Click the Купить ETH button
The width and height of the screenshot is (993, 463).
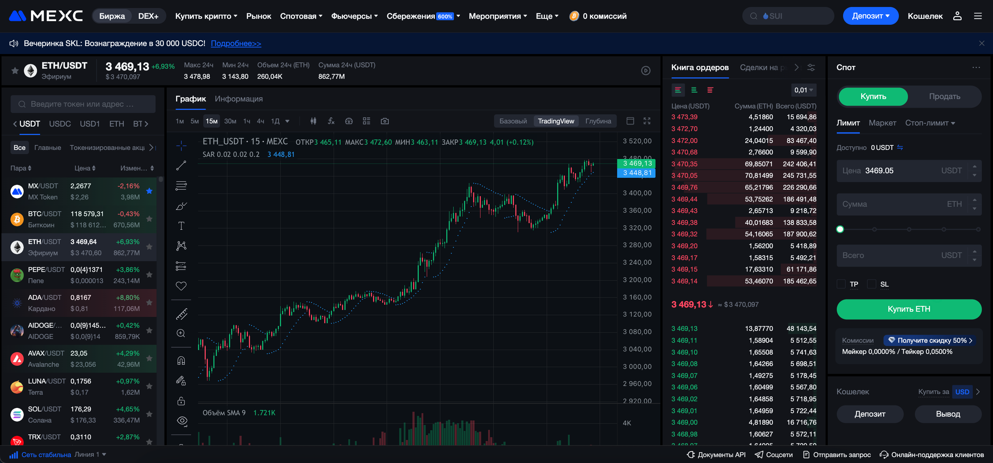point(909,309)
